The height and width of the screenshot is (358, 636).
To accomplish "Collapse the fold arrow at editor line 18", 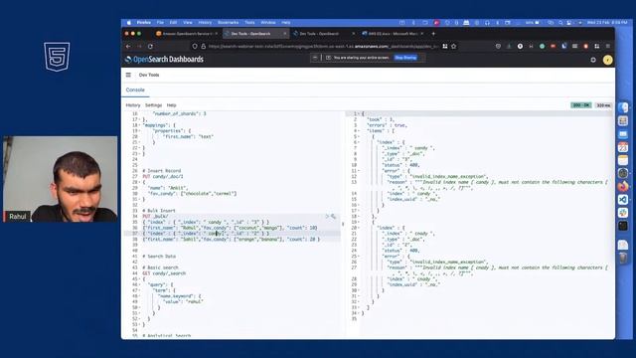I will (140, 125).
